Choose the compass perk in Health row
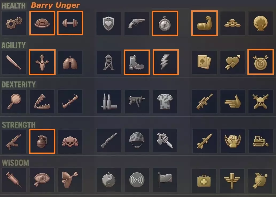Image resolution: width=276 pixels, height=197 pixels. coord(165,23)
